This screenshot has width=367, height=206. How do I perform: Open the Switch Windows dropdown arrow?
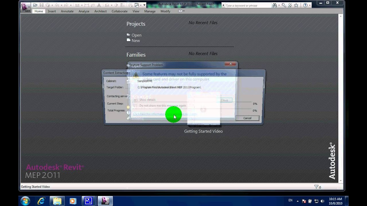point(141,5)
